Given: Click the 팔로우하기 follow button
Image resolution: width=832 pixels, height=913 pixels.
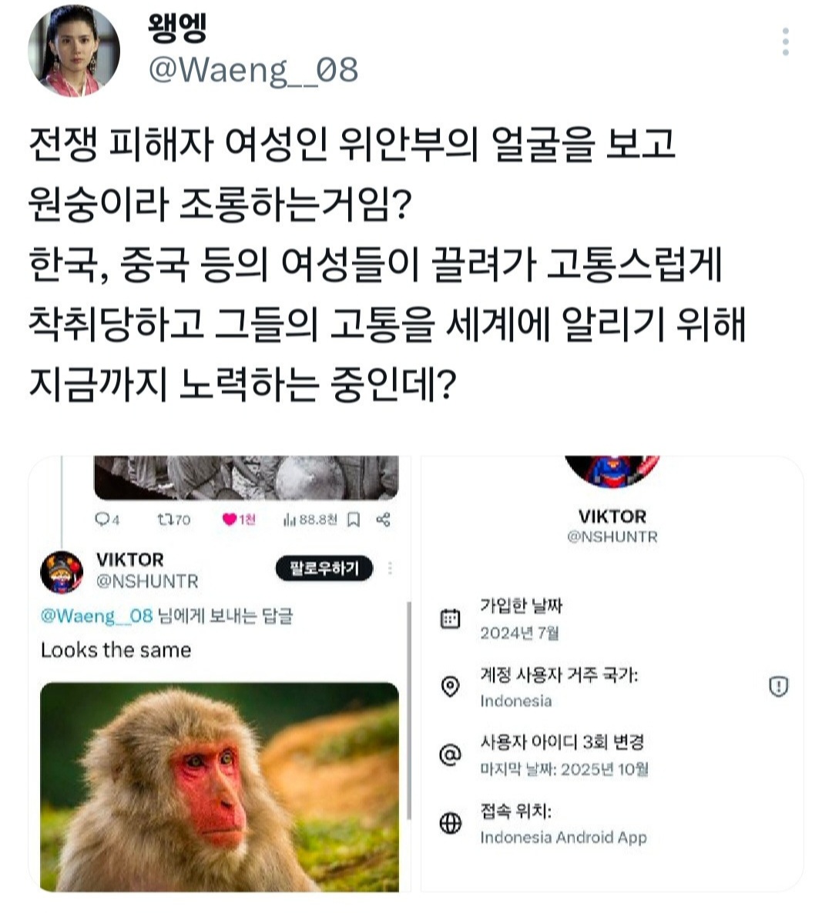Looking at the screenshot, I should pyautogui.click(x=324, y=568).
